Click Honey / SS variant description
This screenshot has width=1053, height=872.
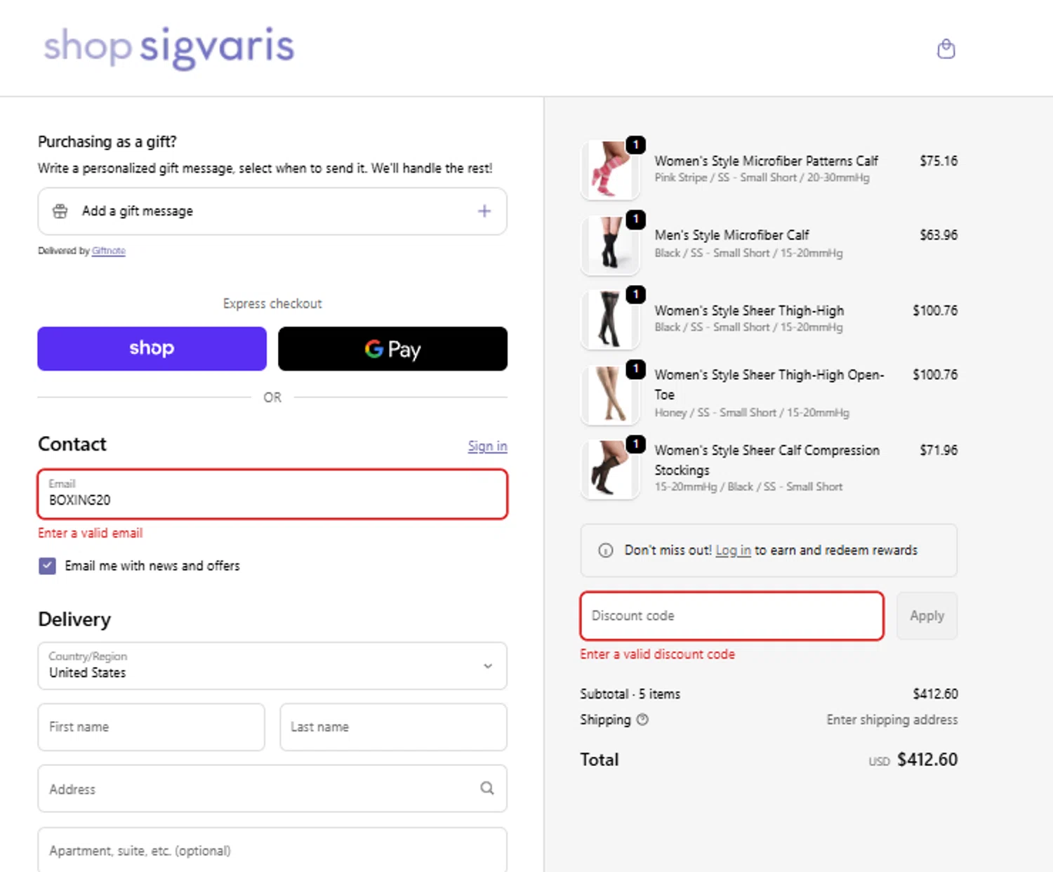click(752, 413)
